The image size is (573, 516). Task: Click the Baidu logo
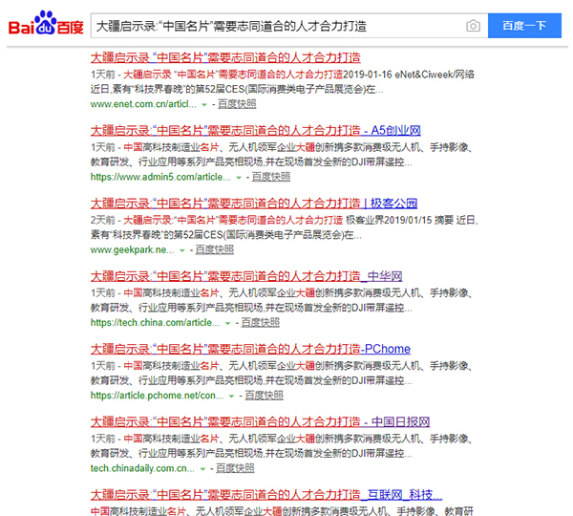coord(45,26)
